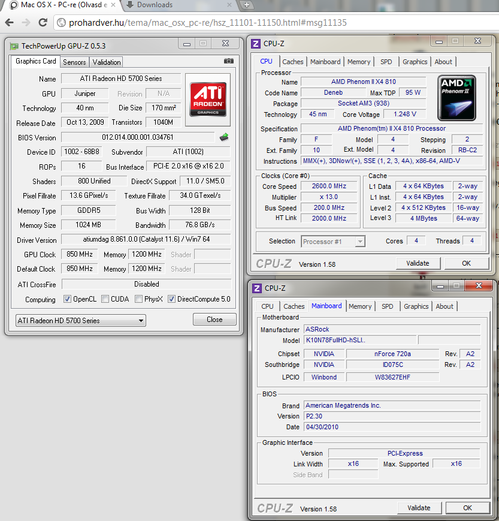The height and width of the screenshot is (521, 499).
Task: Toggle the CUDA checkbox
Action: (105, 299)
